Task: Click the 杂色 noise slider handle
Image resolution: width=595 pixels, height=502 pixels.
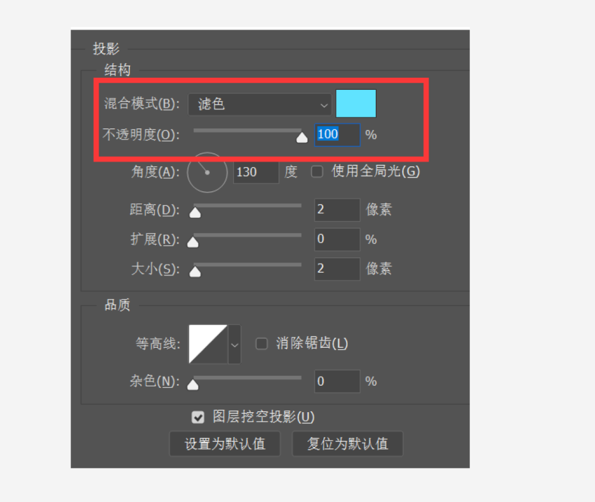Action: click(x=193, y=384)
